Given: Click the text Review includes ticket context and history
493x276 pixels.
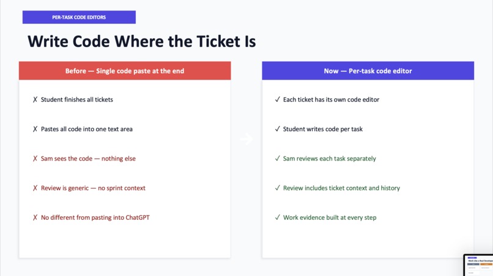Looking at the screenshot, I should click(341, 188).
